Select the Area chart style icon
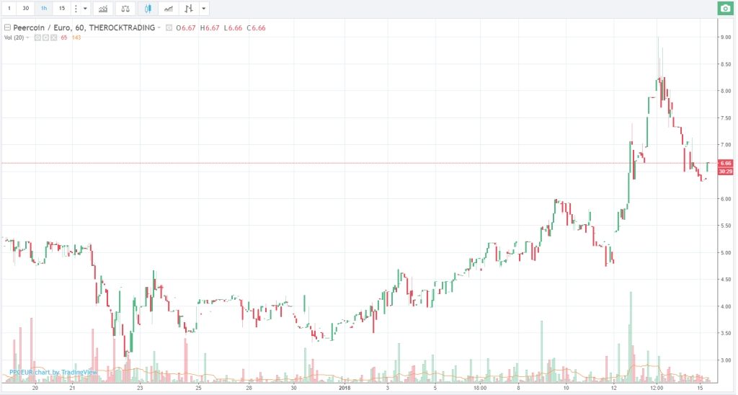738x395 pixels. click(x=169, y=9)
